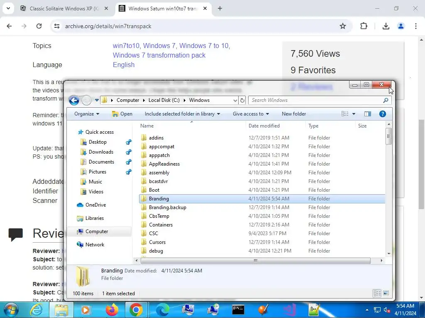Select Quick access in navigation pane
Image resolution: width=425 pixels, height=318 pixels.
coord(99,132)
